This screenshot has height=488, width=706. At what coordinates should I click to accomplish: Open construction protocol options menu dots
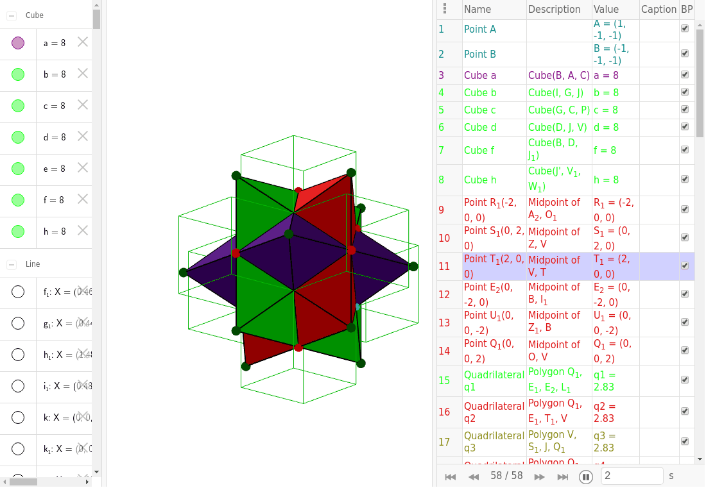[445, 8]
